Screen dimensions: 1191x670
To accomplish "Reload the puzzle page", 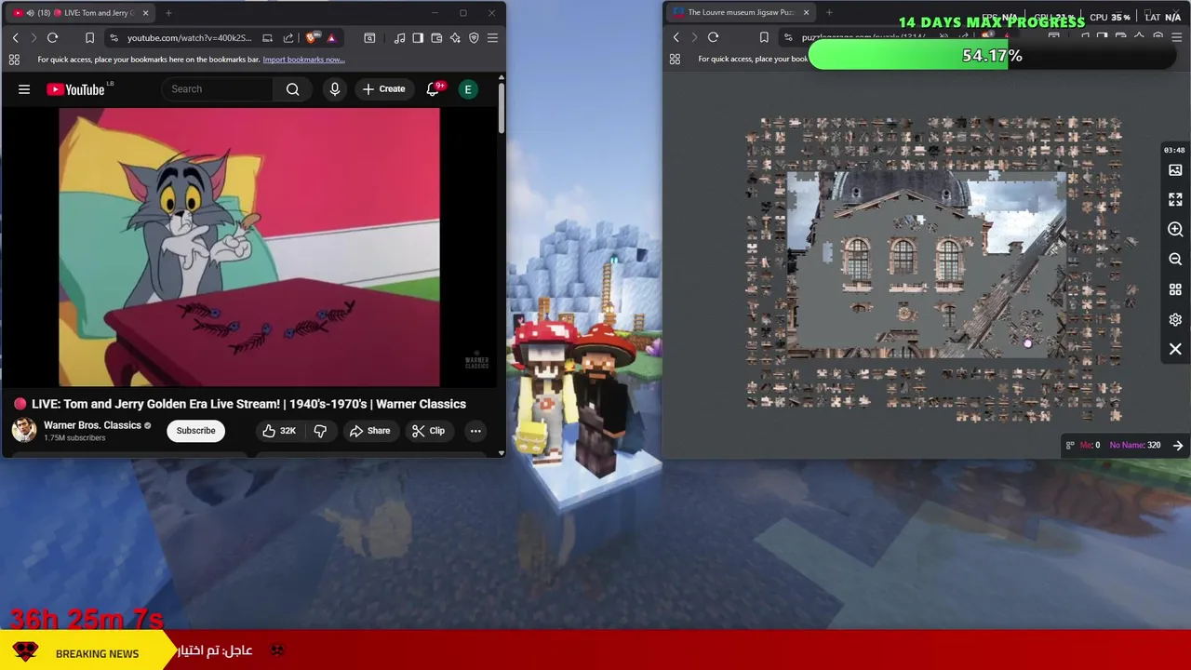I will coord(713,38).
